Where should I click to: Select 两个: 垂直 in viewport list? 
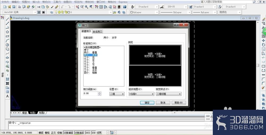pos(90,53)
